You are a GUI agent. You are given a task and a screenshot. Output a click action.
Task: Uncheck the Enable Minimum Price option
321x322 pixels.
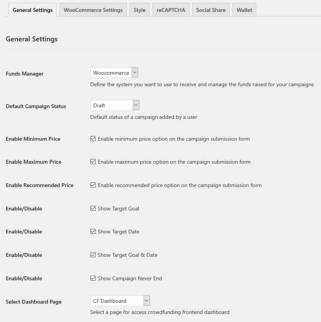[93, 138]
